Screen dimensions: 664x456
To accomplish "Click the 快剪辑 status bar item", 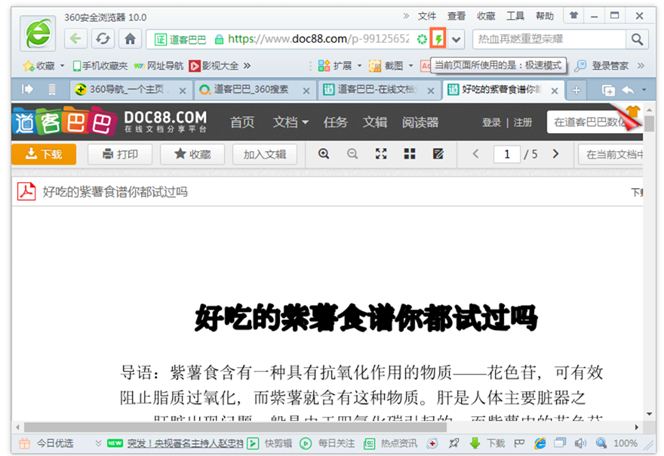I will pos(271,444).
